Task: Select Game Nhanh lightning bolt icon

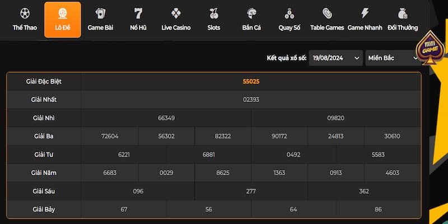Action: (x=365, y=13)
